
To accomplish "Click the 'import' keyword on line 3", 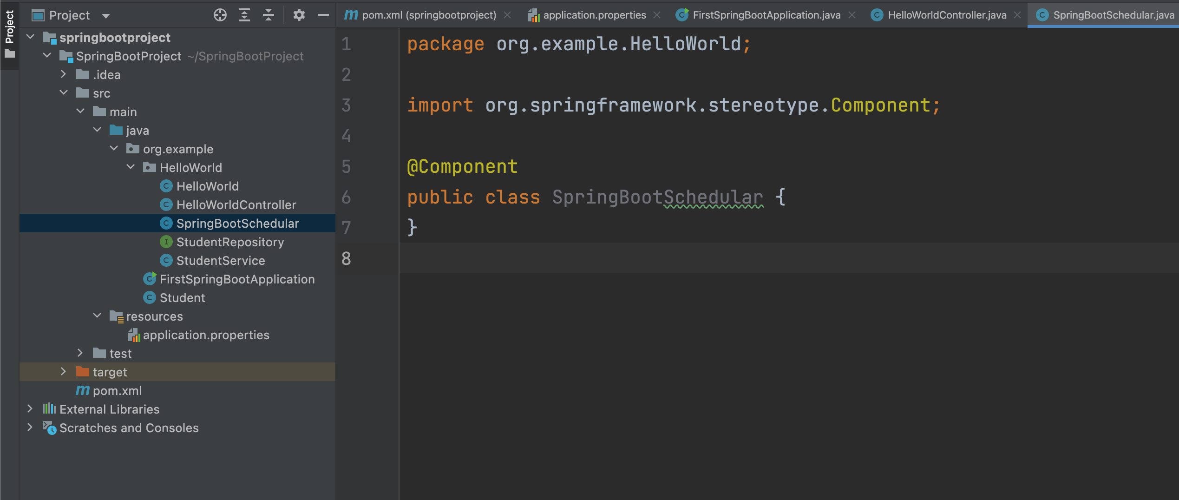I will [440, 105].
